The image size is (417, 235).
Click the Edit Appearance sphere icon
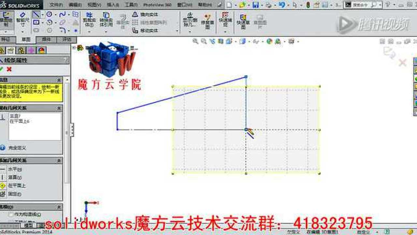click(x=269, y=41)
